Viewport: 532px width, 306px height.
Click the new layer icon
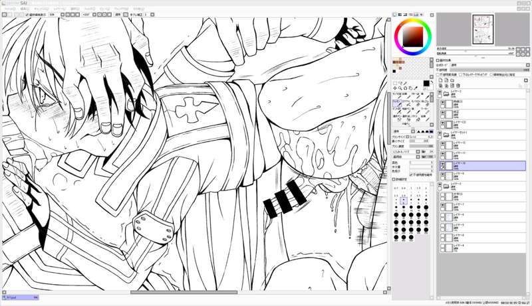[x=440, y=81]
